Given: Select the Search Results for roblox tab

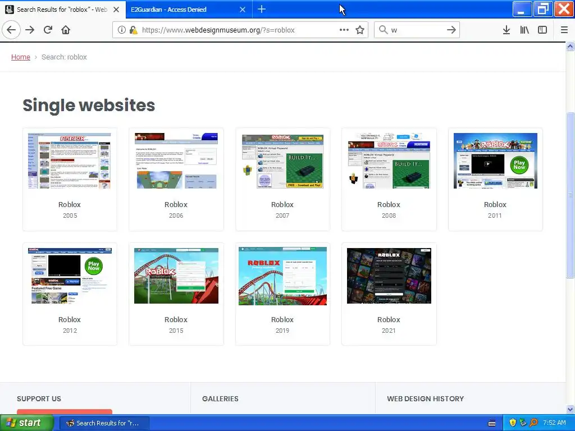Looking at the screenshot, I should [x=63, y=10].
